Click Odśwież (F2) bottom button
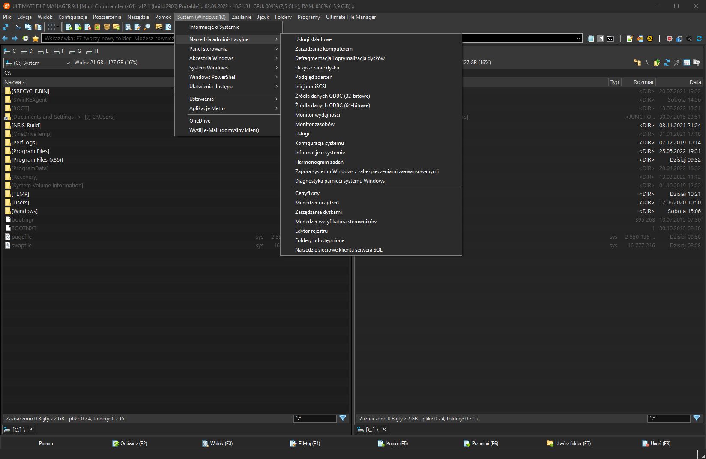Screen dimensions: 706x459 pos(130,444)
